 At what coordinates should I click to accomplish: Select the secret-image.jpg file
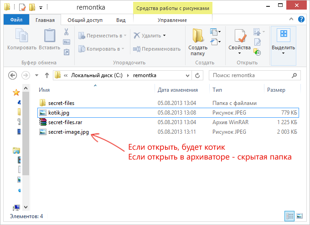(168, 132)
